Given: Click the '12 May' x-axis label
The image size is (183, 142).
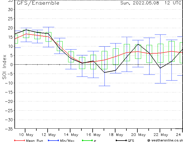Looking at the screenshot, I should click(x=49, y=135).
